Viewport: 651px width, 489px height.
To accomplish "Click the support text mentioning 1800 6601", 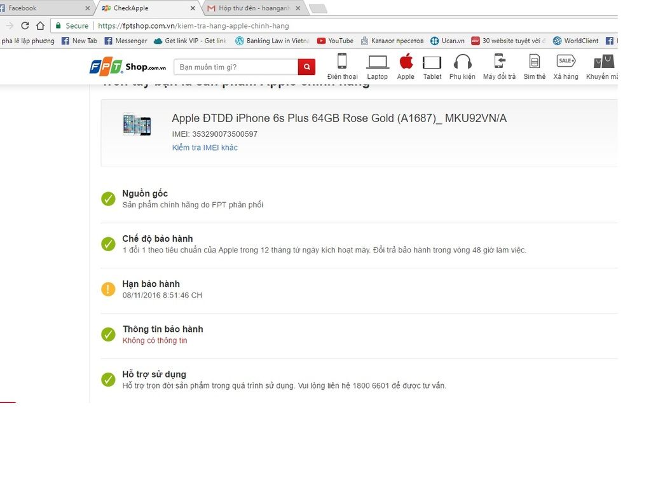I will click(284, 385).
